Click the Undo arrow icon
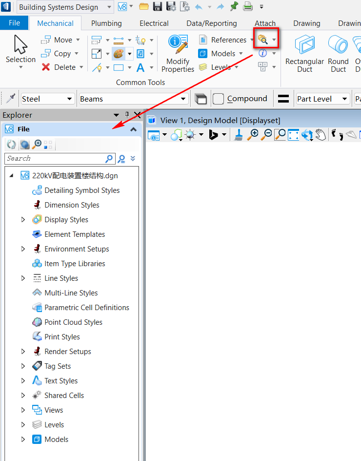 [x=199, y=7]
